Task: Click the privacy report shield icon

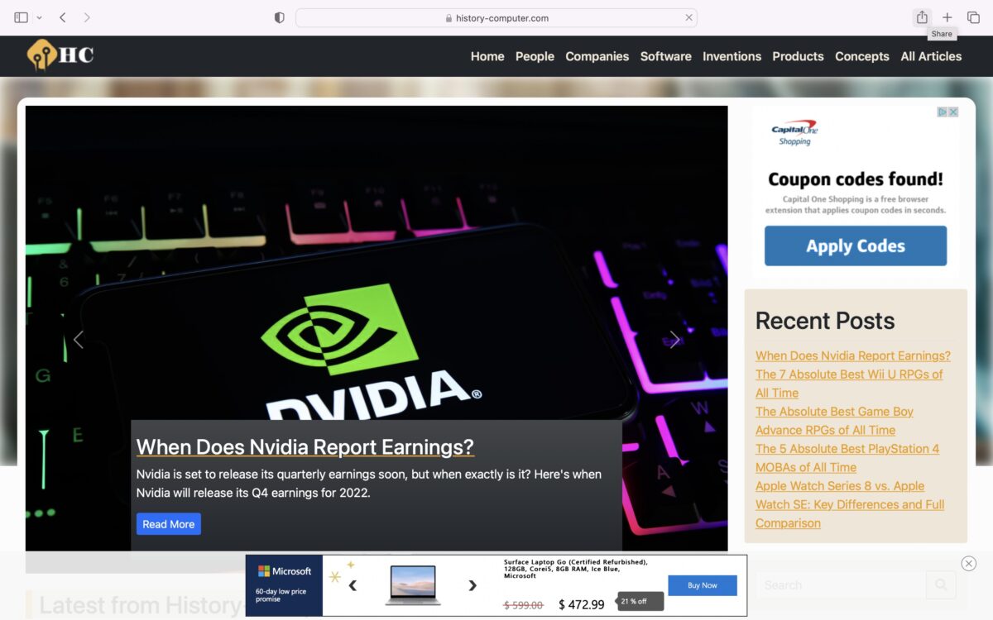Action: (x=280, y=17)
